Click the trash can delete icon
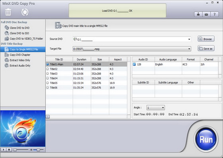This screenshot has height=158, width=223. tap(8, 12)
